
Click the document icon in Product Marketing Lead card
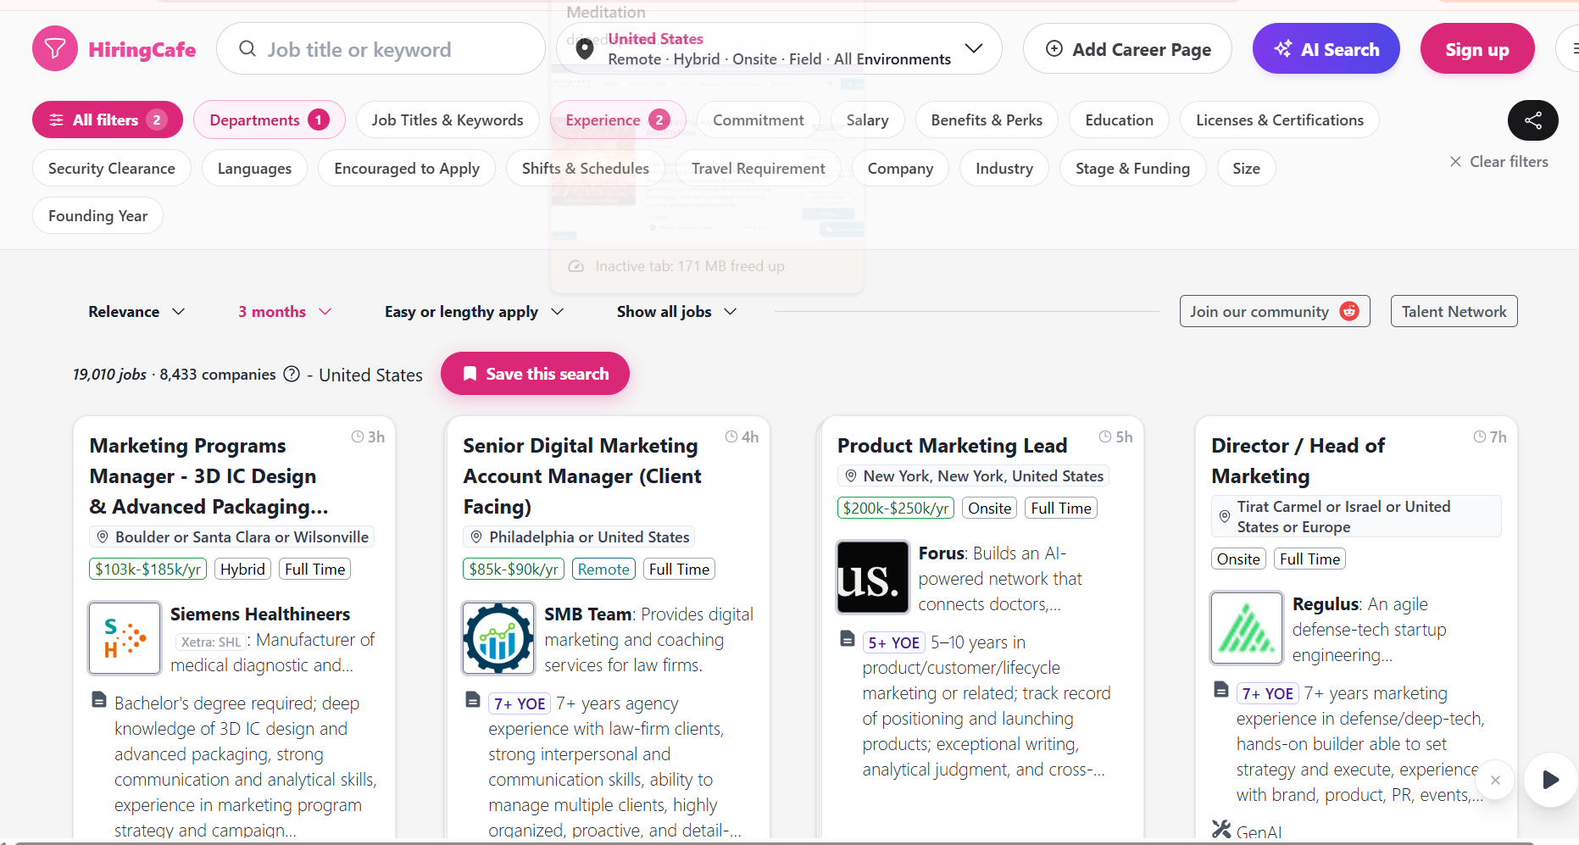point(848,638)
